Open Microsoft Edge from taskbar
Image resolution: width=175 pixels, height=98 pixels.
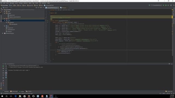[x=16, y=96]
